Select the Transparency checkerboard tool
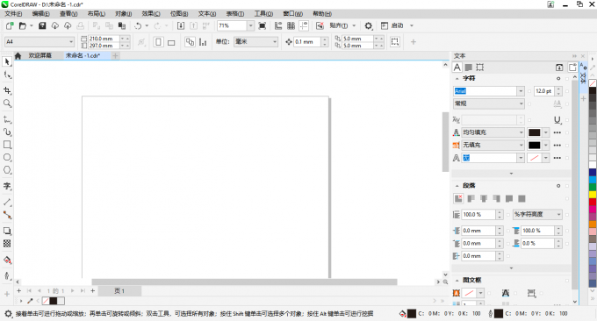The height and width of the screenshot is (321, 597). tap(7, 244)
